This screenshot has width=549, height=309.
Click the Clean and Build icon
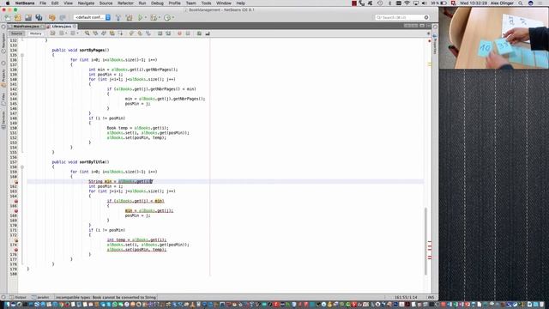tap(129, 17)
